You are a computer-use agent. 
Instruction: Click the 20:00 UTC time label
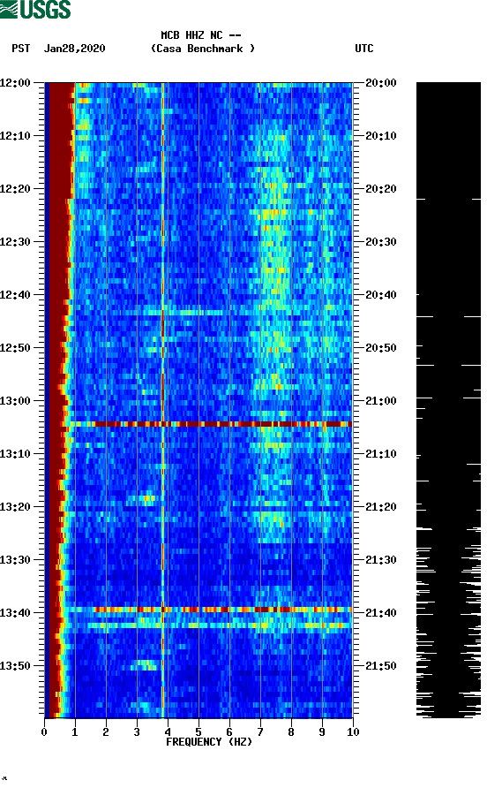coord(381,83)
